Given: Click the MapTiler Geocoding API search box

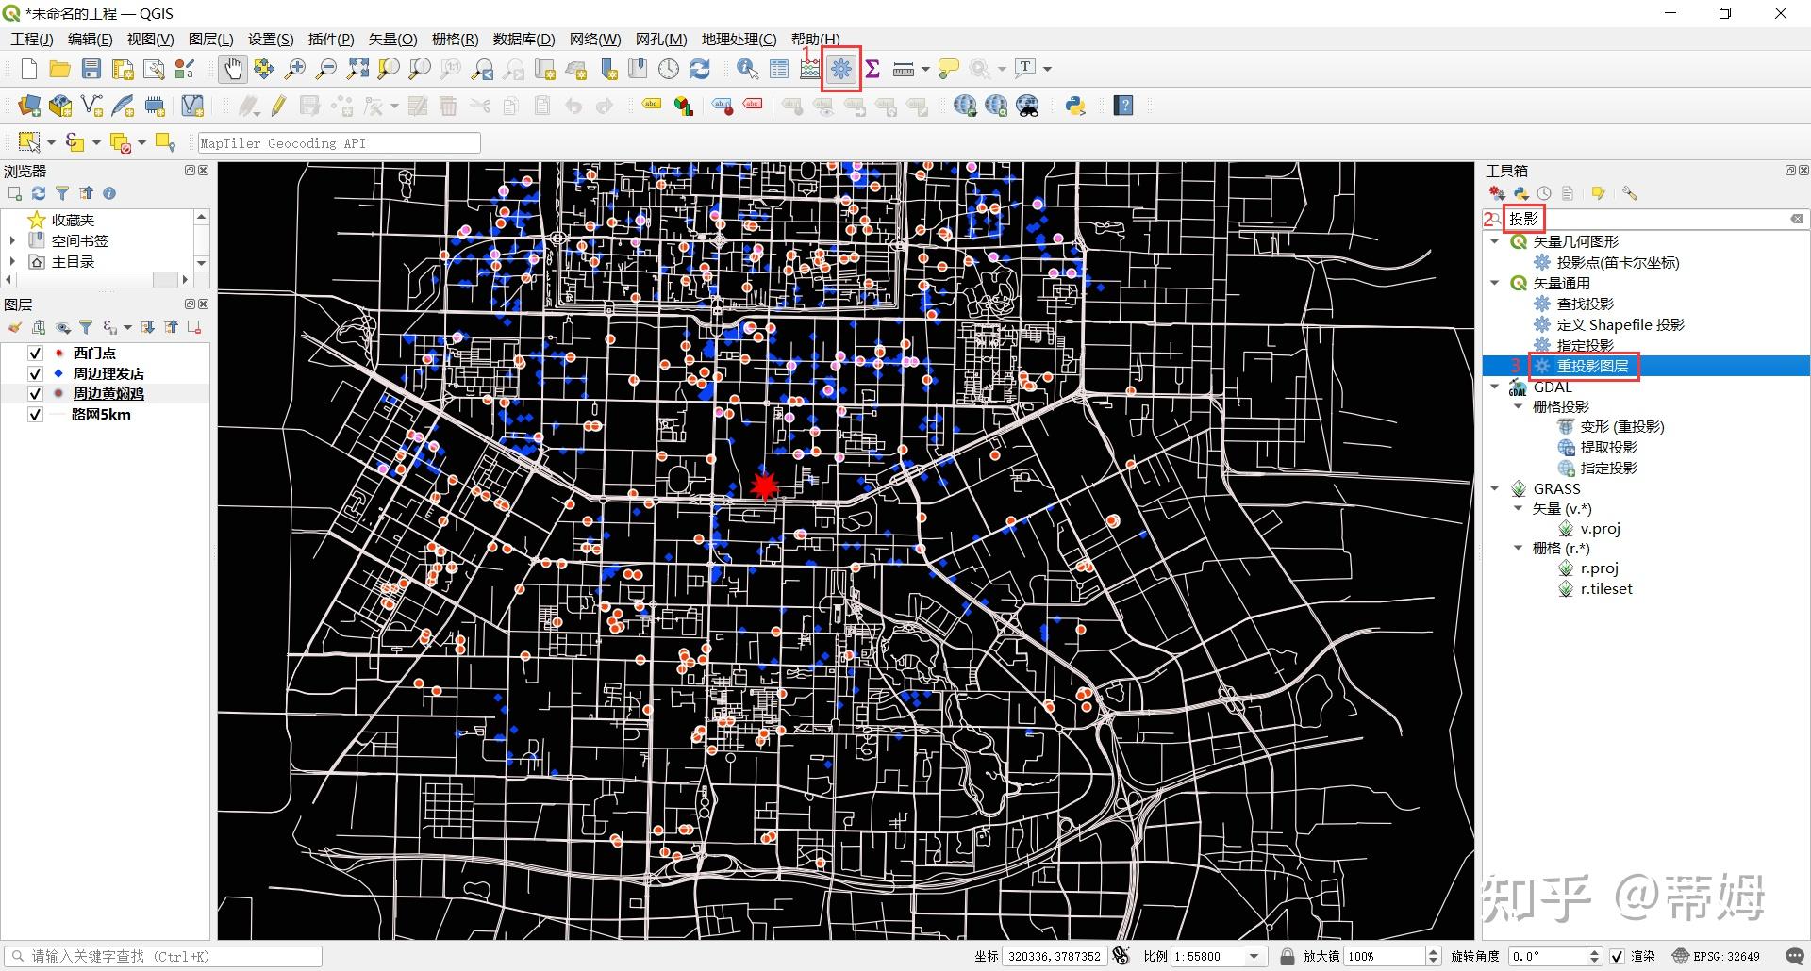Looking at the screenshot, I should (x=339, y=143).
